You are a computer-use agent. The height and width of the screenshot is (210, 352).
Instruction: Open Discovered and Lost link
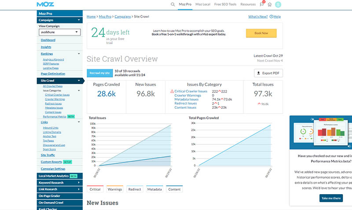click(x=54, y=145)
